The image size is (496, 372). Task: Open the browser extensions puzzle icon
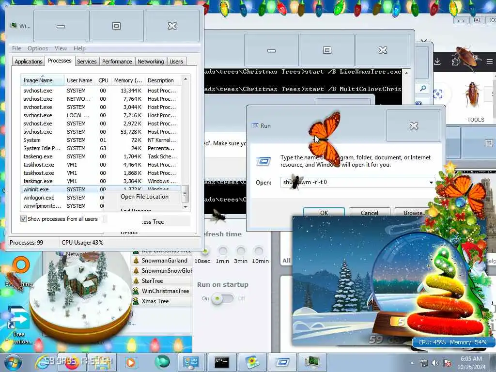(455, 62)
